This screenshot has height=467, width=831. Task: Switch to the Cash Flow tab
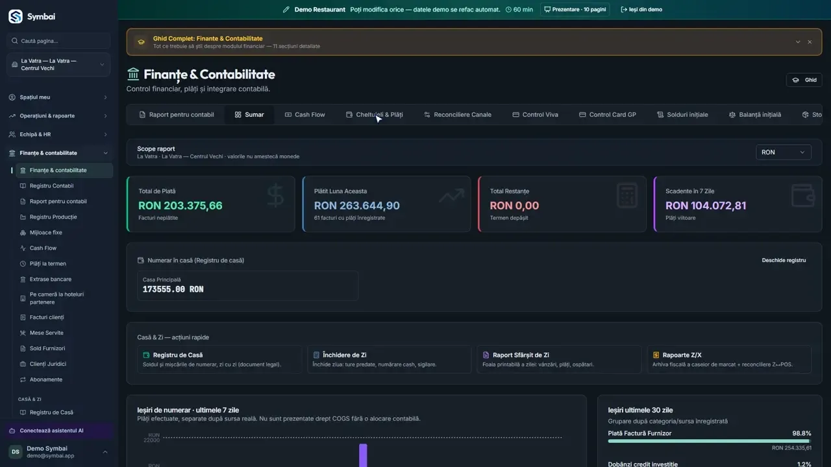[x=304, y=115]
